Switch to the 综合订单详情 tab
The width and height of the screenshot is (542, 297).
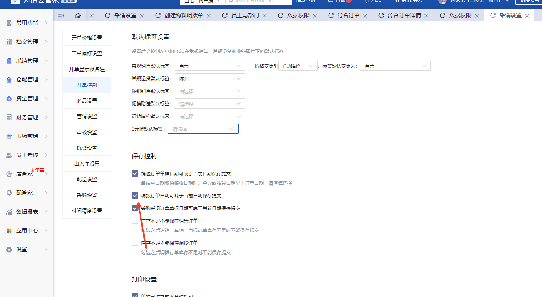coord(404,16)
